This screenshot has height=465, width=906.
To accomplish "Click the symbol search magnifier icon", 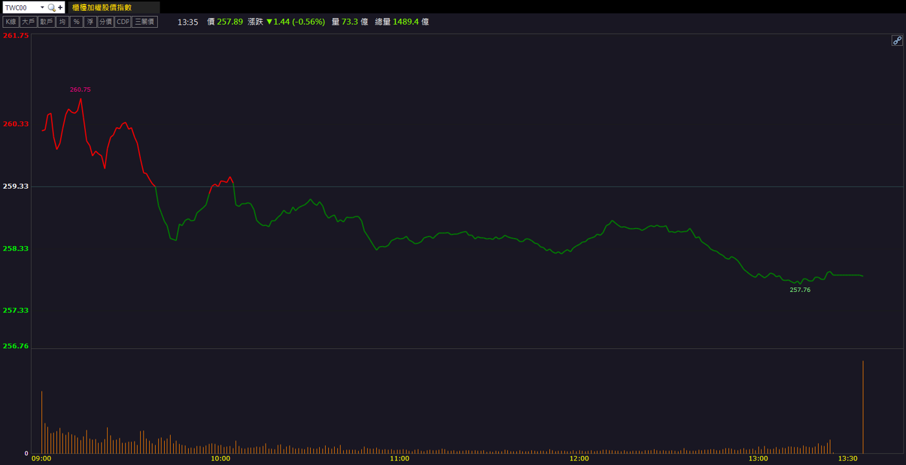I will [52, 8].
